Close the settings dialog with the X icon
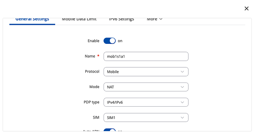Viewport: 257px width, 136px height. click(x=246, y=9)
